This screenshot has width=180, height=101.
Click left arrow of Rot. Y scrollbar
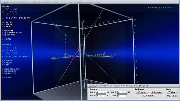click(x=98, y=96)
